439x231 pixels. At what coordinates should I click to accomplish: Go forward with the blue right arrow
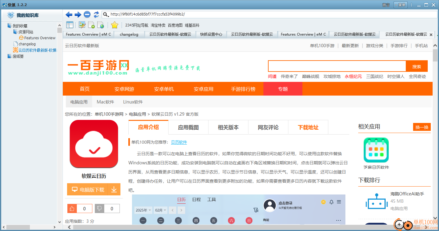click(x=78, y=14)
